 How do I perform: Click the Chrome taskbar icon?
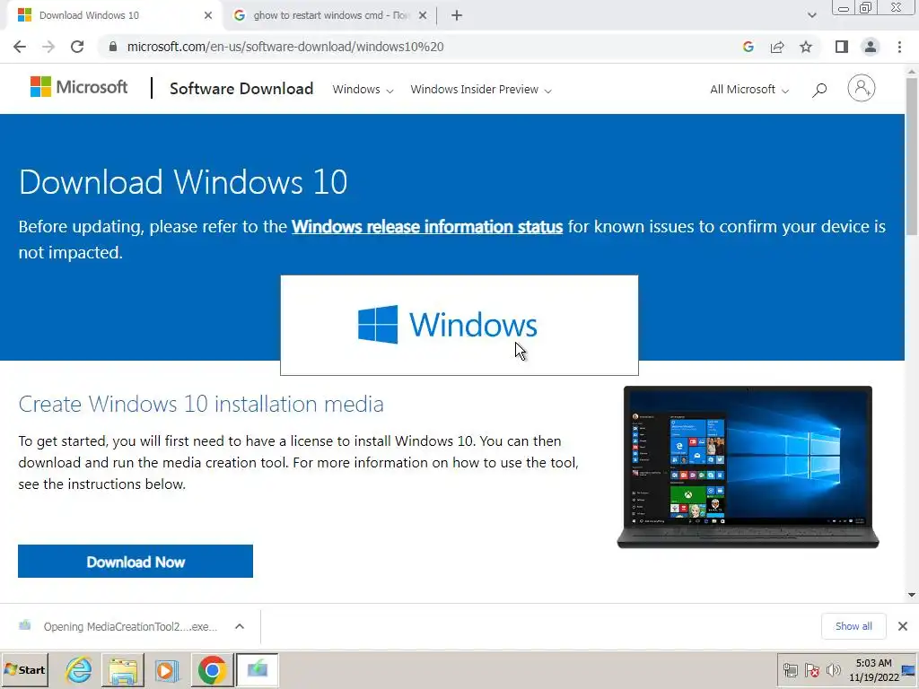[212, 669]
